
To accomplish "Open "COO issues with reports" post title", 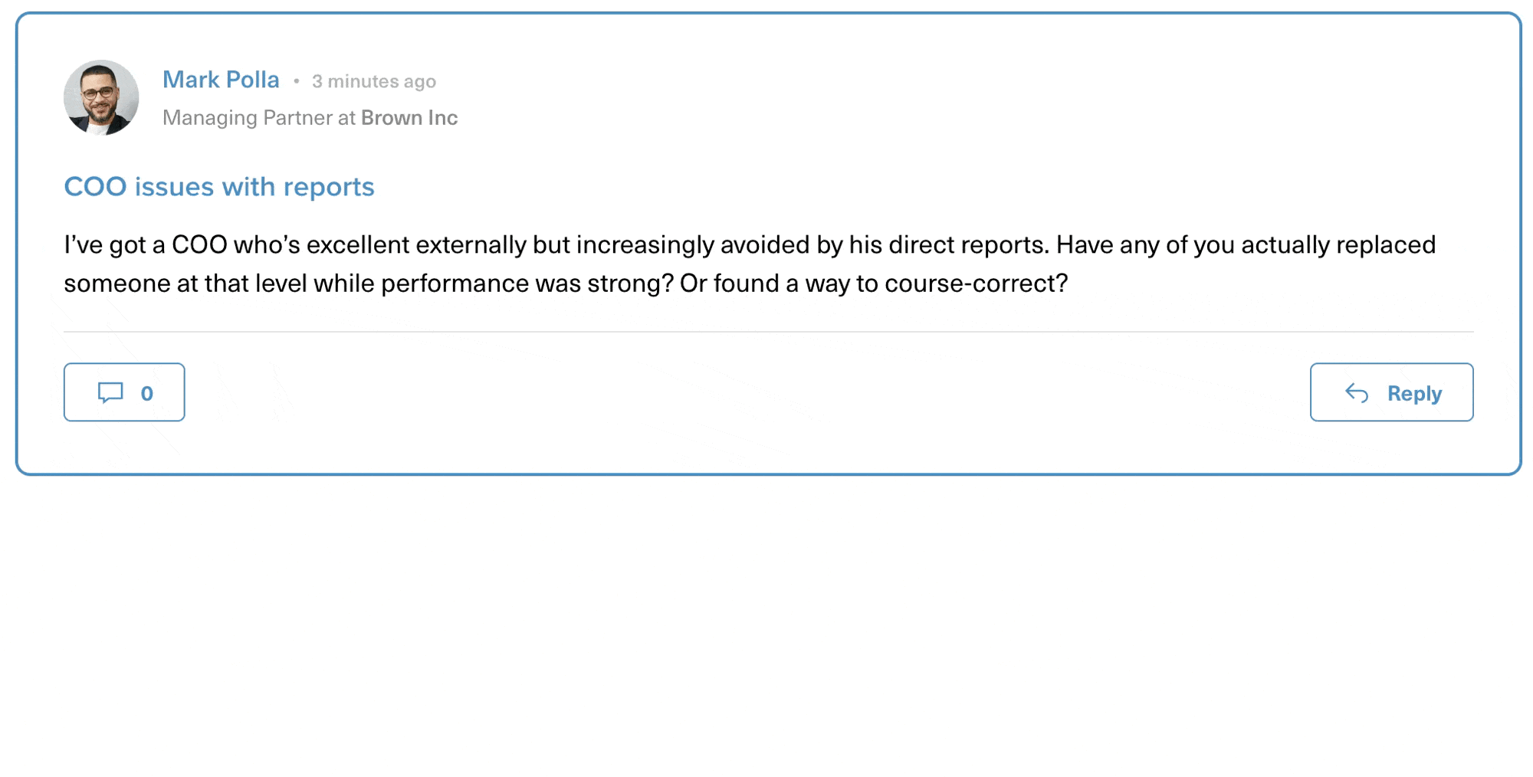I will pos(219,187).
